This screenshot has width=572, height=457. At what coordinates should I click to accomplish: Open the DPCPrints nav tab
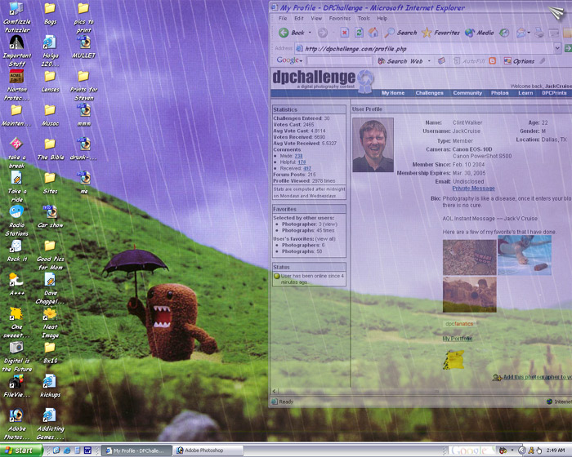[554, 93]
